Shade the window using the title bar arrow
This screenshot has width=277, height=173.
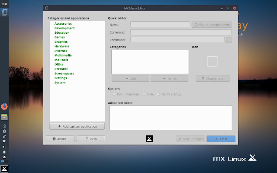tap(222, 8)
